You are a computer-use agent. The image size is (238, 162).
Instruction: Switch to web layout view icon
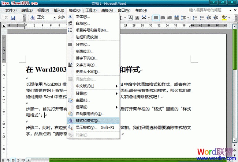tap(8, 160)
